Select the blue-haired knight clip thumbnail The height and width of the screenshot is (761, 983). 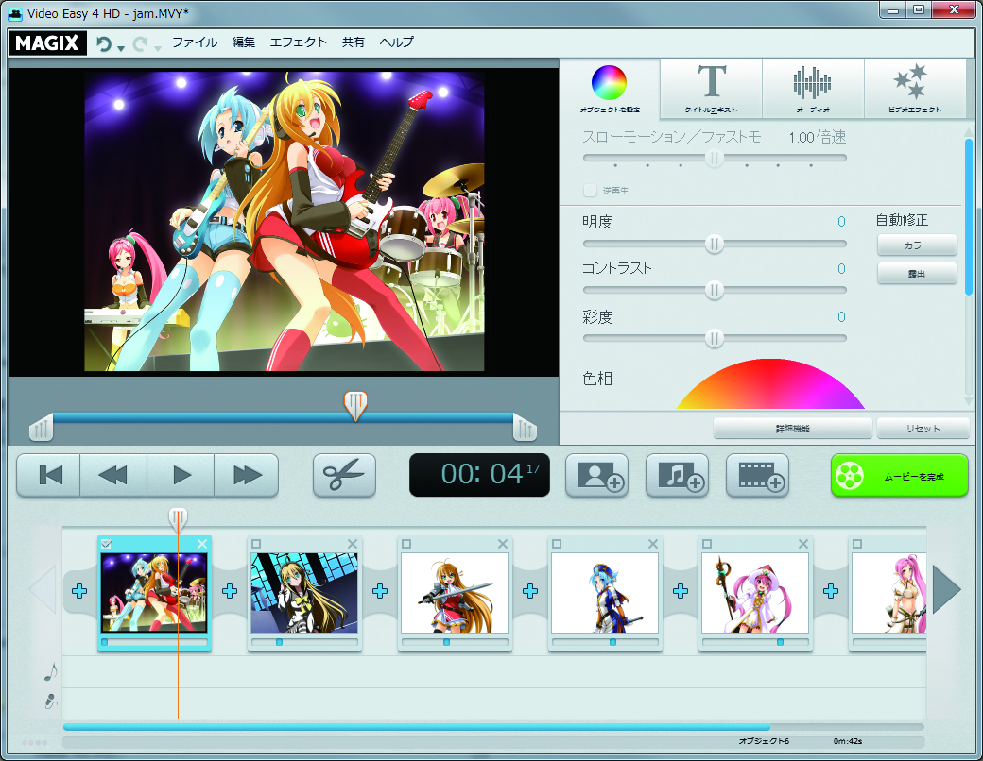pos(605,593)
